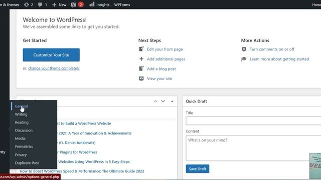321x180 pixels.
Task: Open General settings submenu item
Action: 21,106
